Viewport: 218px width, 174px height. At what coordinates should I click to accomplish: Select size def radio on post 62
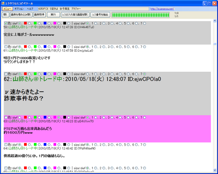point(87,74)
